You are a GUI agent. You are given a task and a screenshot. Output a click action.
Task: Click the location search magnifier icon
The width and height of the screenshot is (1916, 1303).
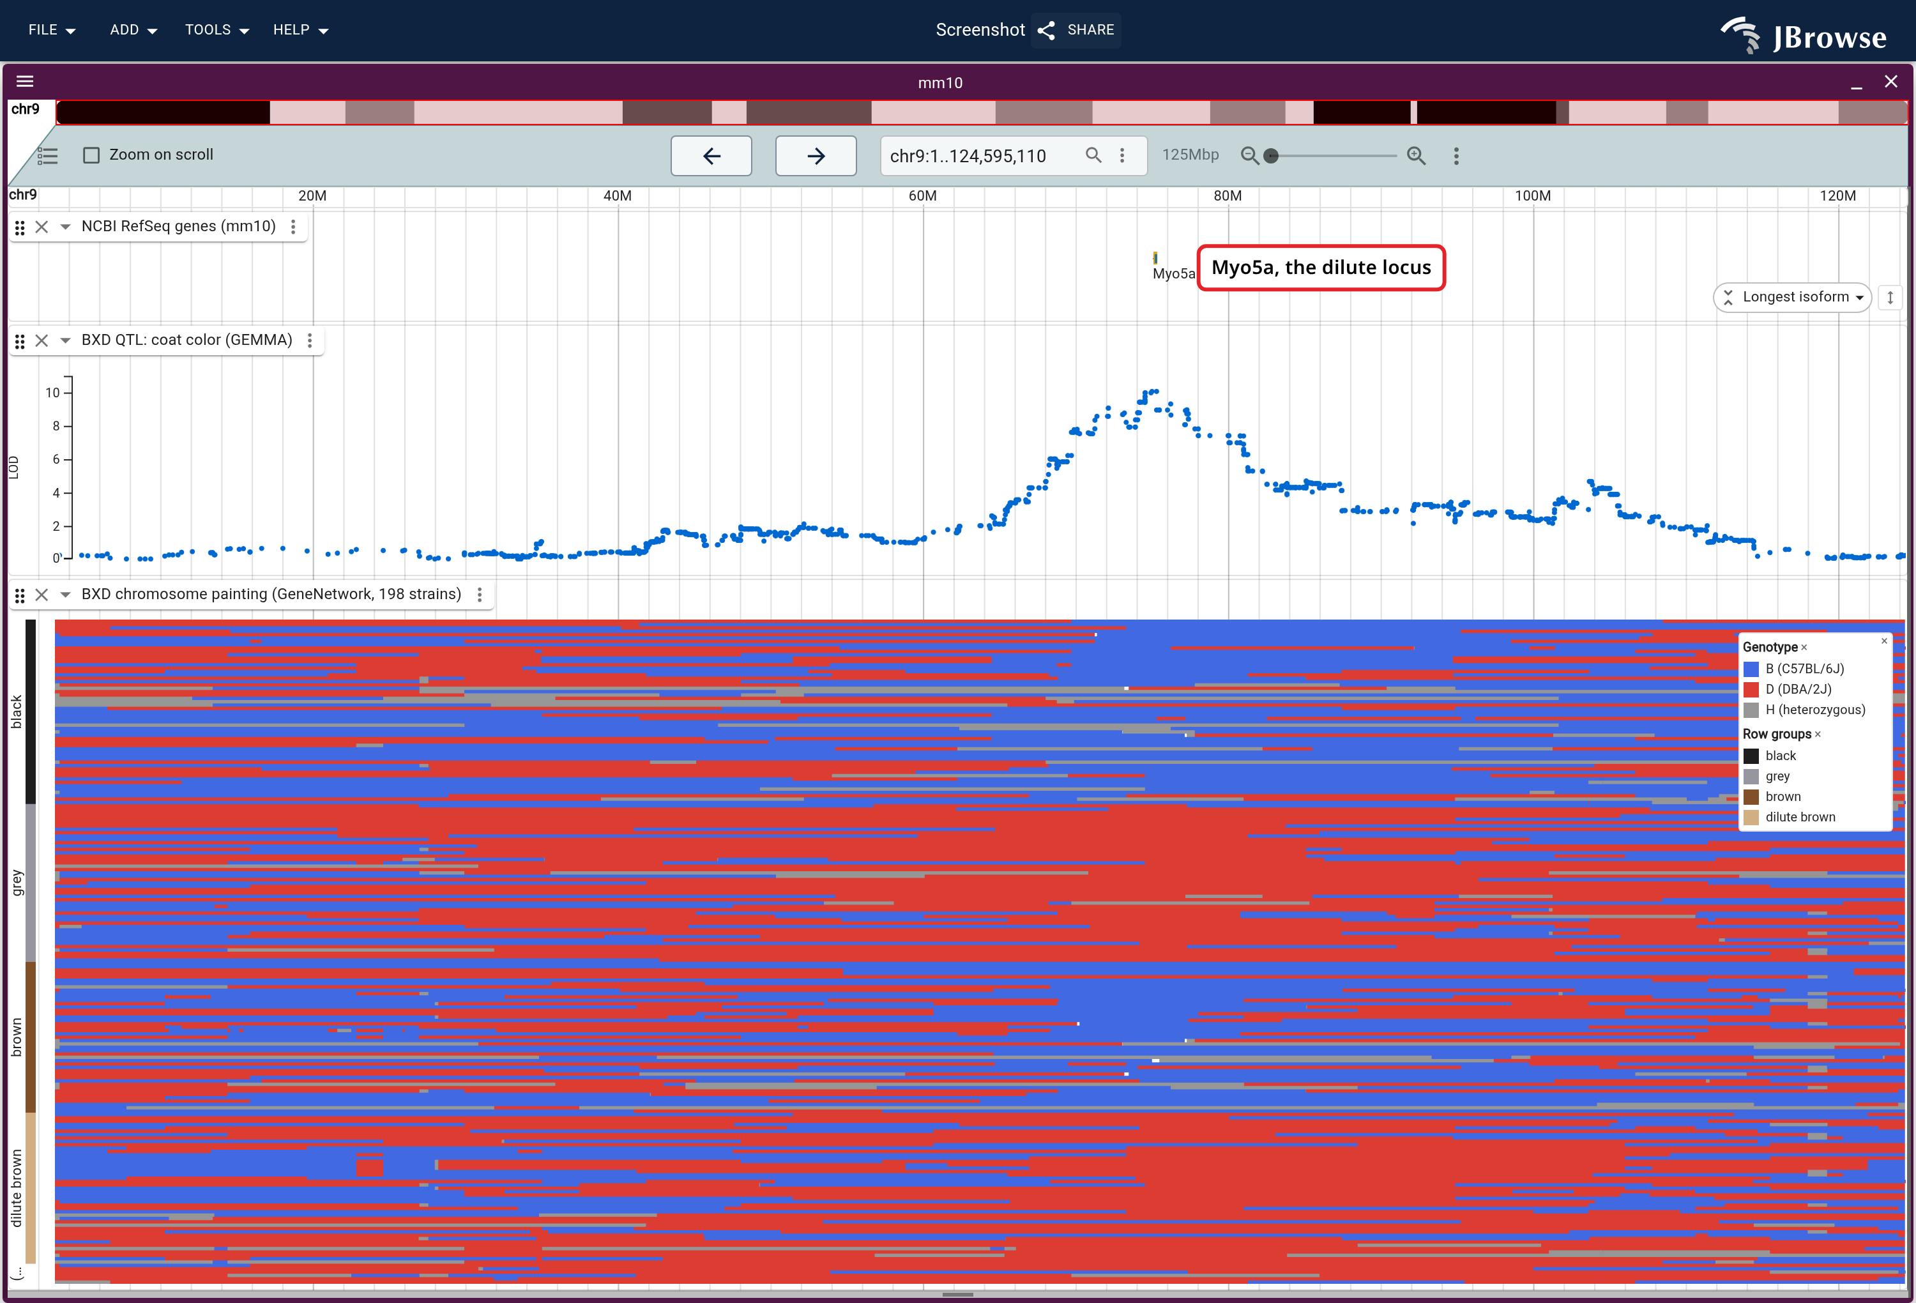click(x=1093, y=155)
